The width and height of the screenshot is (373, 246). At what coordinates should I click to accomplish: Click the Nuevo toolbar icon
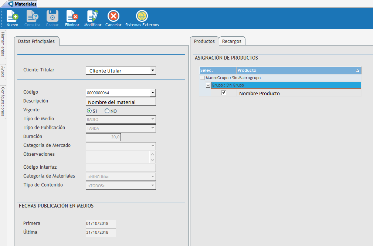pos(12,16)
